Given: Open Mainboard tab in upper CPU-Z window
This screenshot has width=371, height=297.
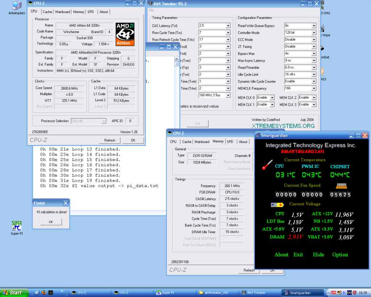Looking at the screenshot, I should [62, 12].
